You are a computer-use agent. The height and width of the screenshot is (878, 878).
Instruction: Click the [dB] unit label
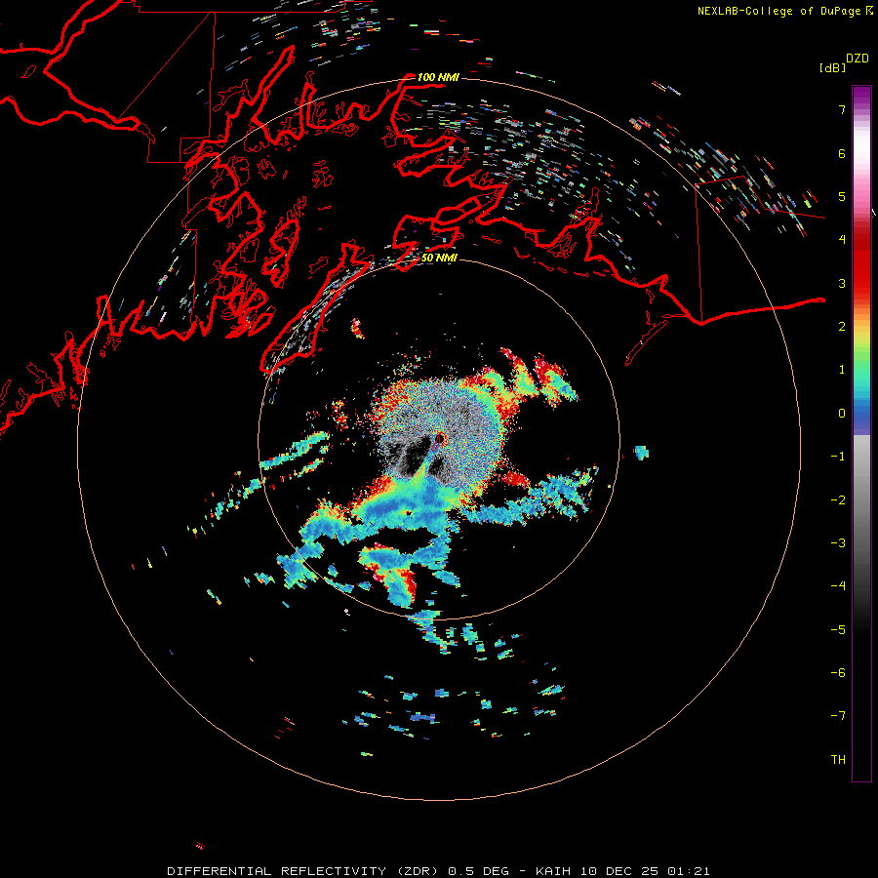(x=833, y=68)
